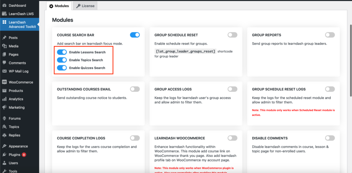Click the Media icon in sidebar
The height and width of the screenshot is (173, 352).
4,46
